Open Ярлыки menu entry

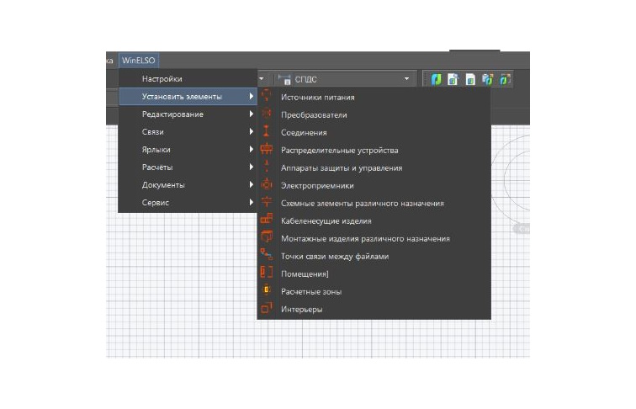[188, 150]
